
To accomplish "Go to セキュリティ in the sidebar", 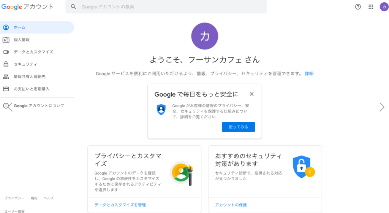I will point(25,64).
